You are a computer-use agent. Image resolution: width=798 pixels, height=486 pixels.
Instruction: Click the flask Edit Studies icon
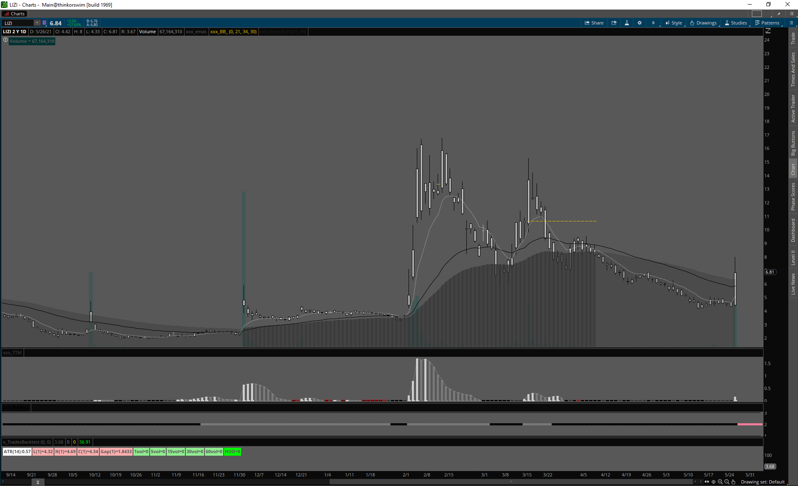627,23
